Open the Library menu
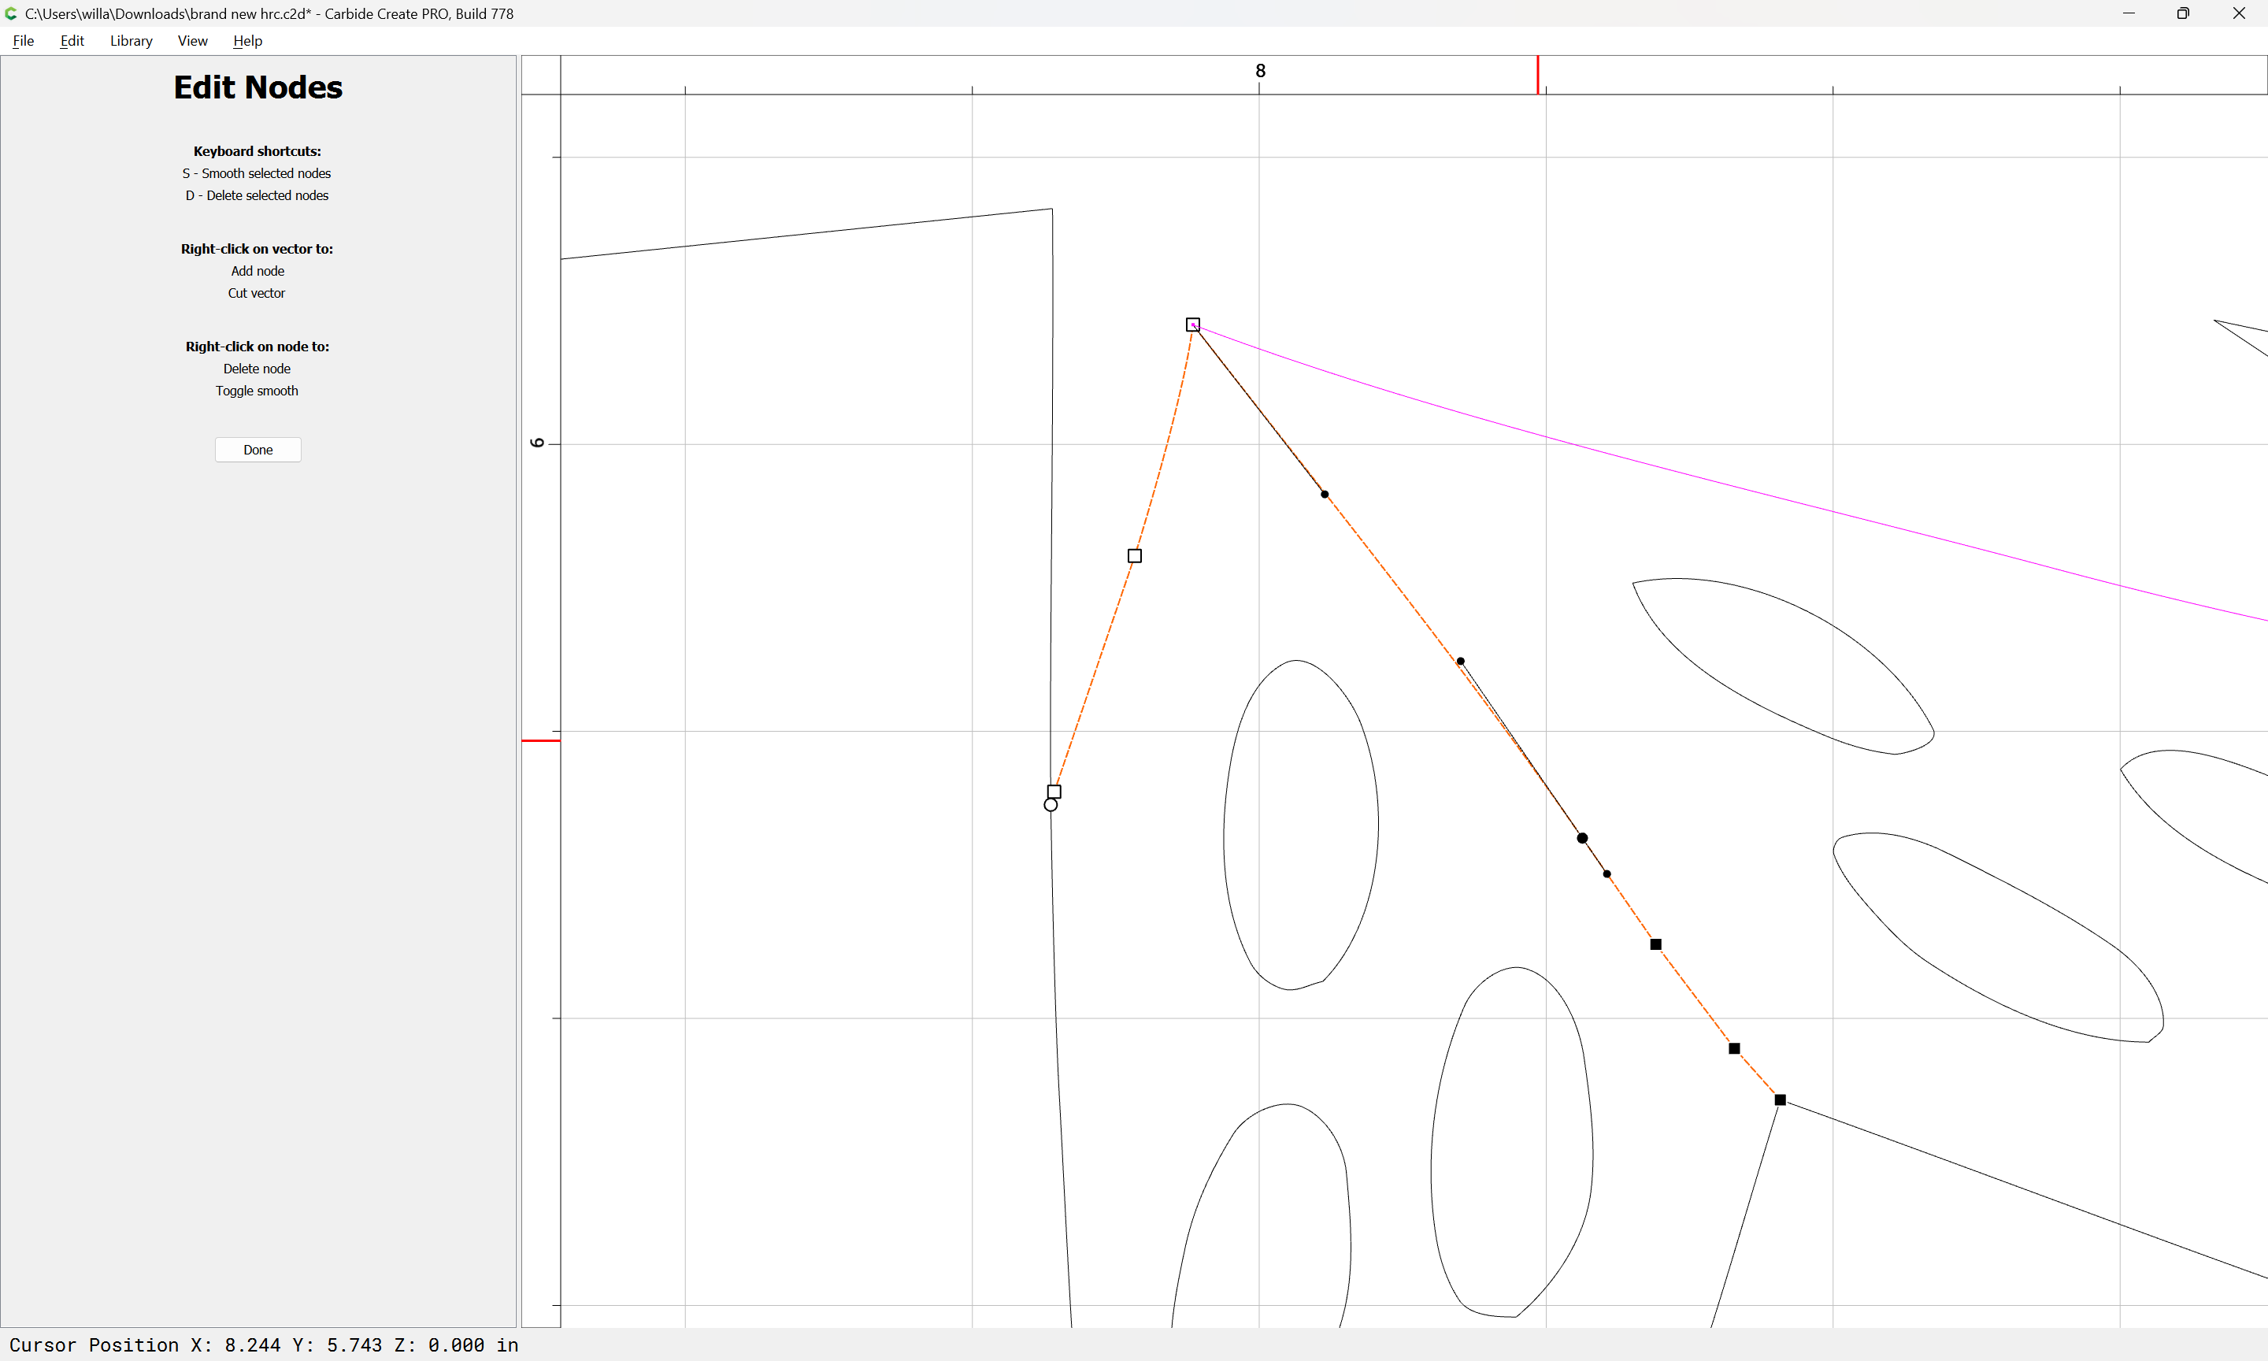This screenshot has width=2268, height=1361. [x=131, y=40]
